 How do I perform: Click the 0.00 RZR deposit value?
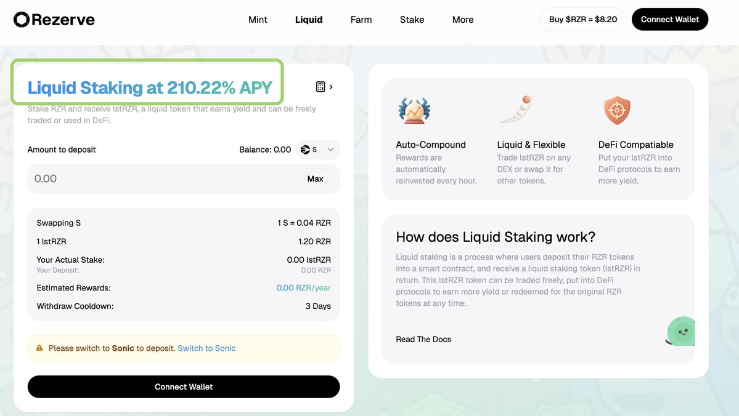pyautogui.click(x=316, y=270)
